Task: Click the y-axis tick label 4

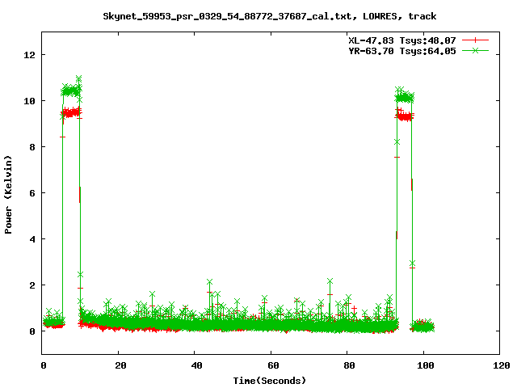Action: [x=32, y=239]
